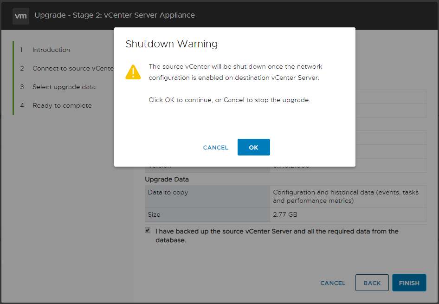Click CANCEL in the Shutdown Warning dialog
Screen dimensions: 439x304
pyautogui.click(x=215, y=147)
